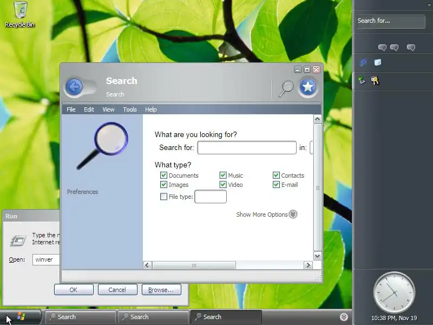The image size is (433, 325).
Task: Click the middle speech bubble icon in sidebar
Action: [394, 48]
